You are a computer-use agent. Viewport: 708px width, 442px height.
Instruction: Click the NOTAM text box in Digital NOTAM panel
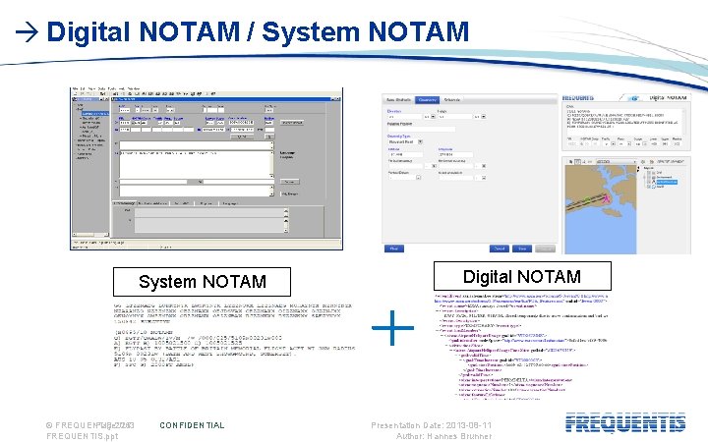(x=625, y=122)
